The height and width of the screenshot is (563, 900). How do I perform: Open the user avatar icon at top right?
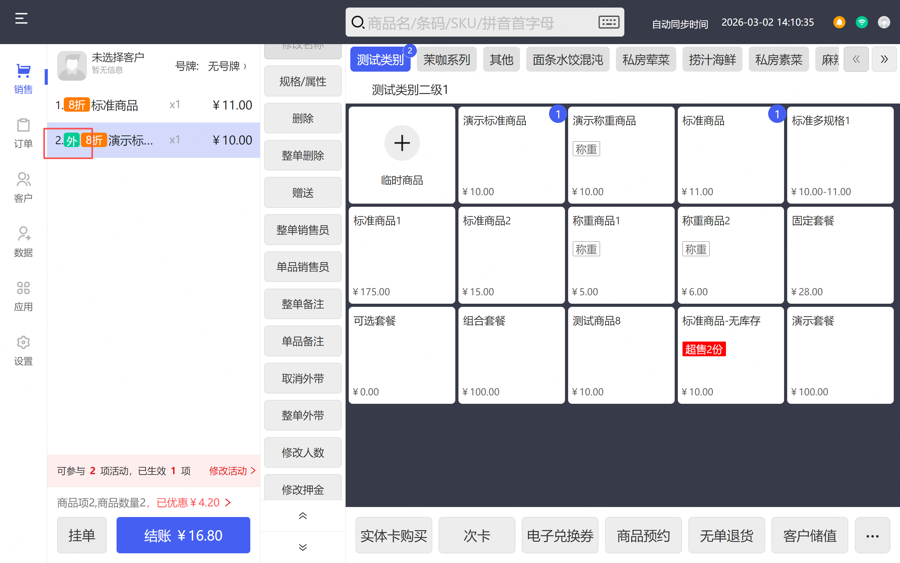tap(884, 22)
